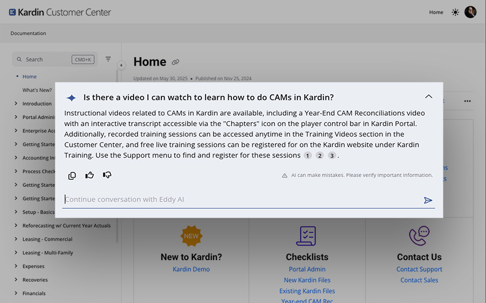
Task: Collapse the navigation sidebar
Action: click(121, 65)
